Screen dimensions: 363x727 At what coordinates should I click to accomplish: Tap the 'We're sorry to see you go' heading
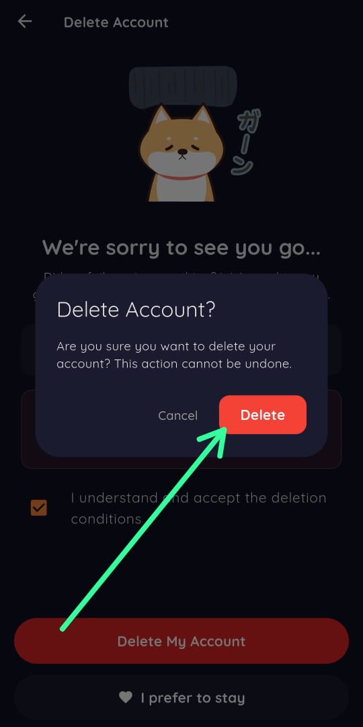pyautogui.click(x=182, y=248)
